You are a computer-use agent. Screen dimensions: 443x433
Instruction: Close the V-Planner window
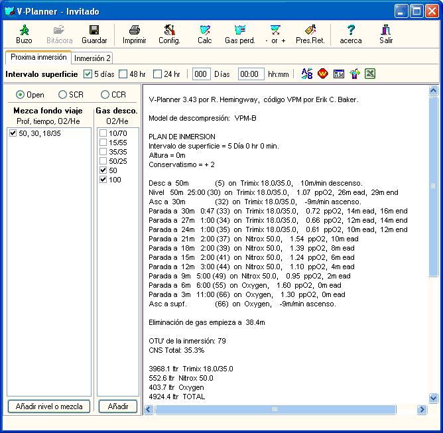click(x=432, y=11)
